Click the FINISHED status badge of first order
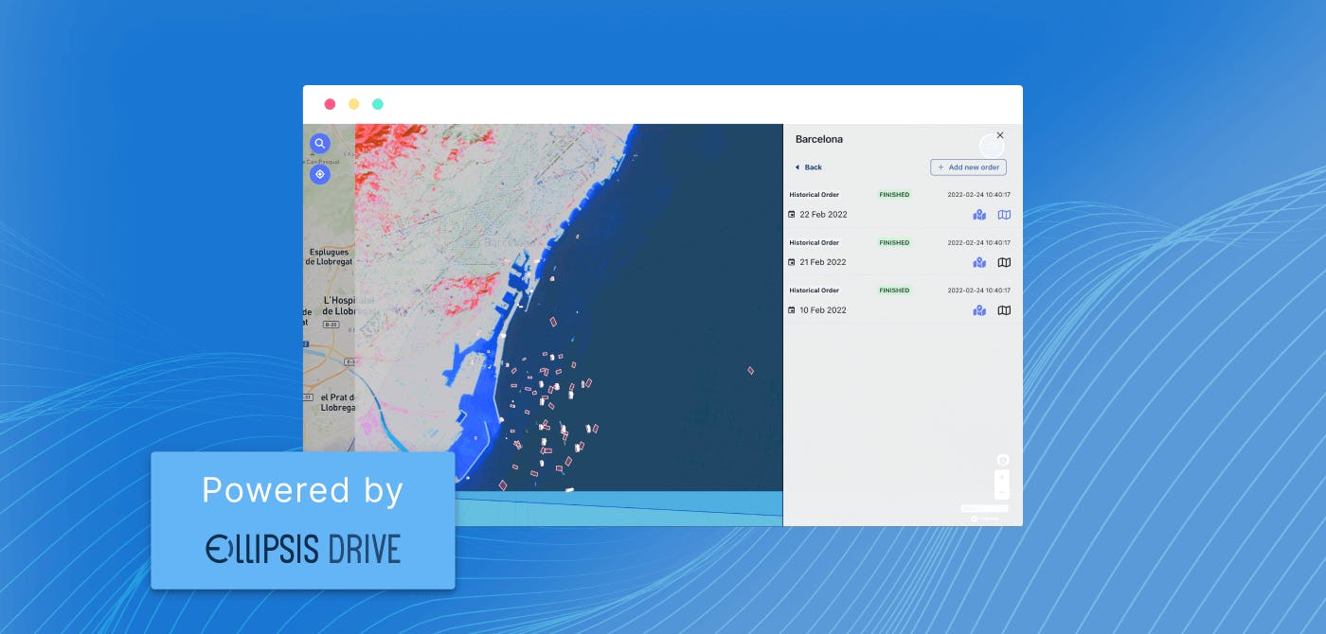Viewport: 1326px width, 634px height. click(894, 195)
